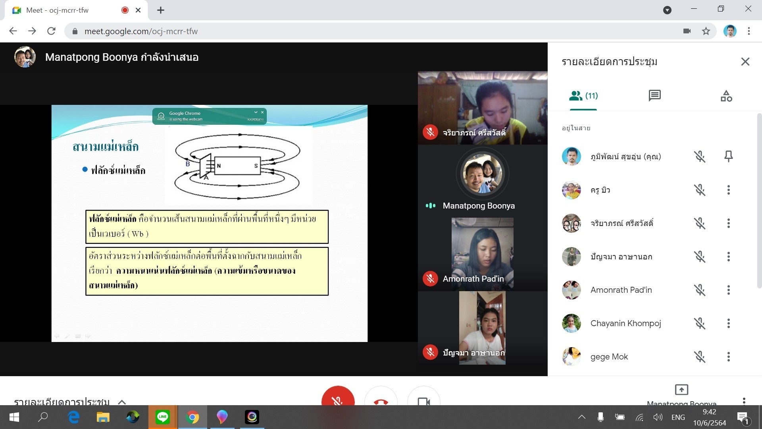Switch to the participants (11) tab
Image resolution: width=762 pixels, height=429 pixels.
(583, 96)
